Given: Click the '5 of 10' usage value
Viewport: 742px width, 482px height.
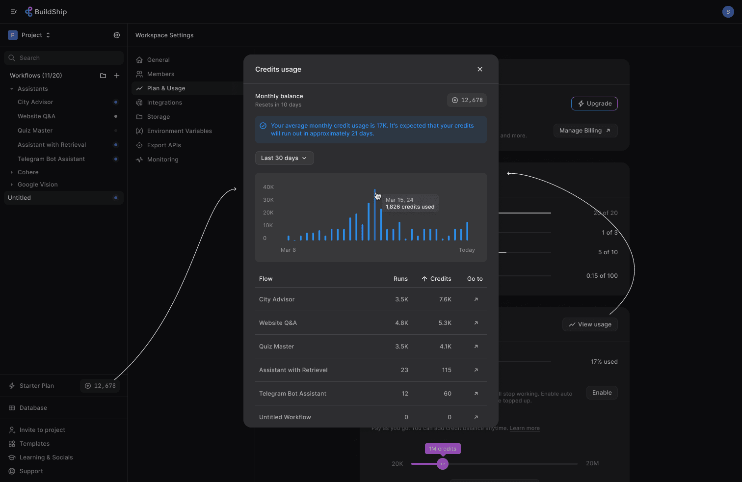Looking at the screenshot, I should click(608, 252).
